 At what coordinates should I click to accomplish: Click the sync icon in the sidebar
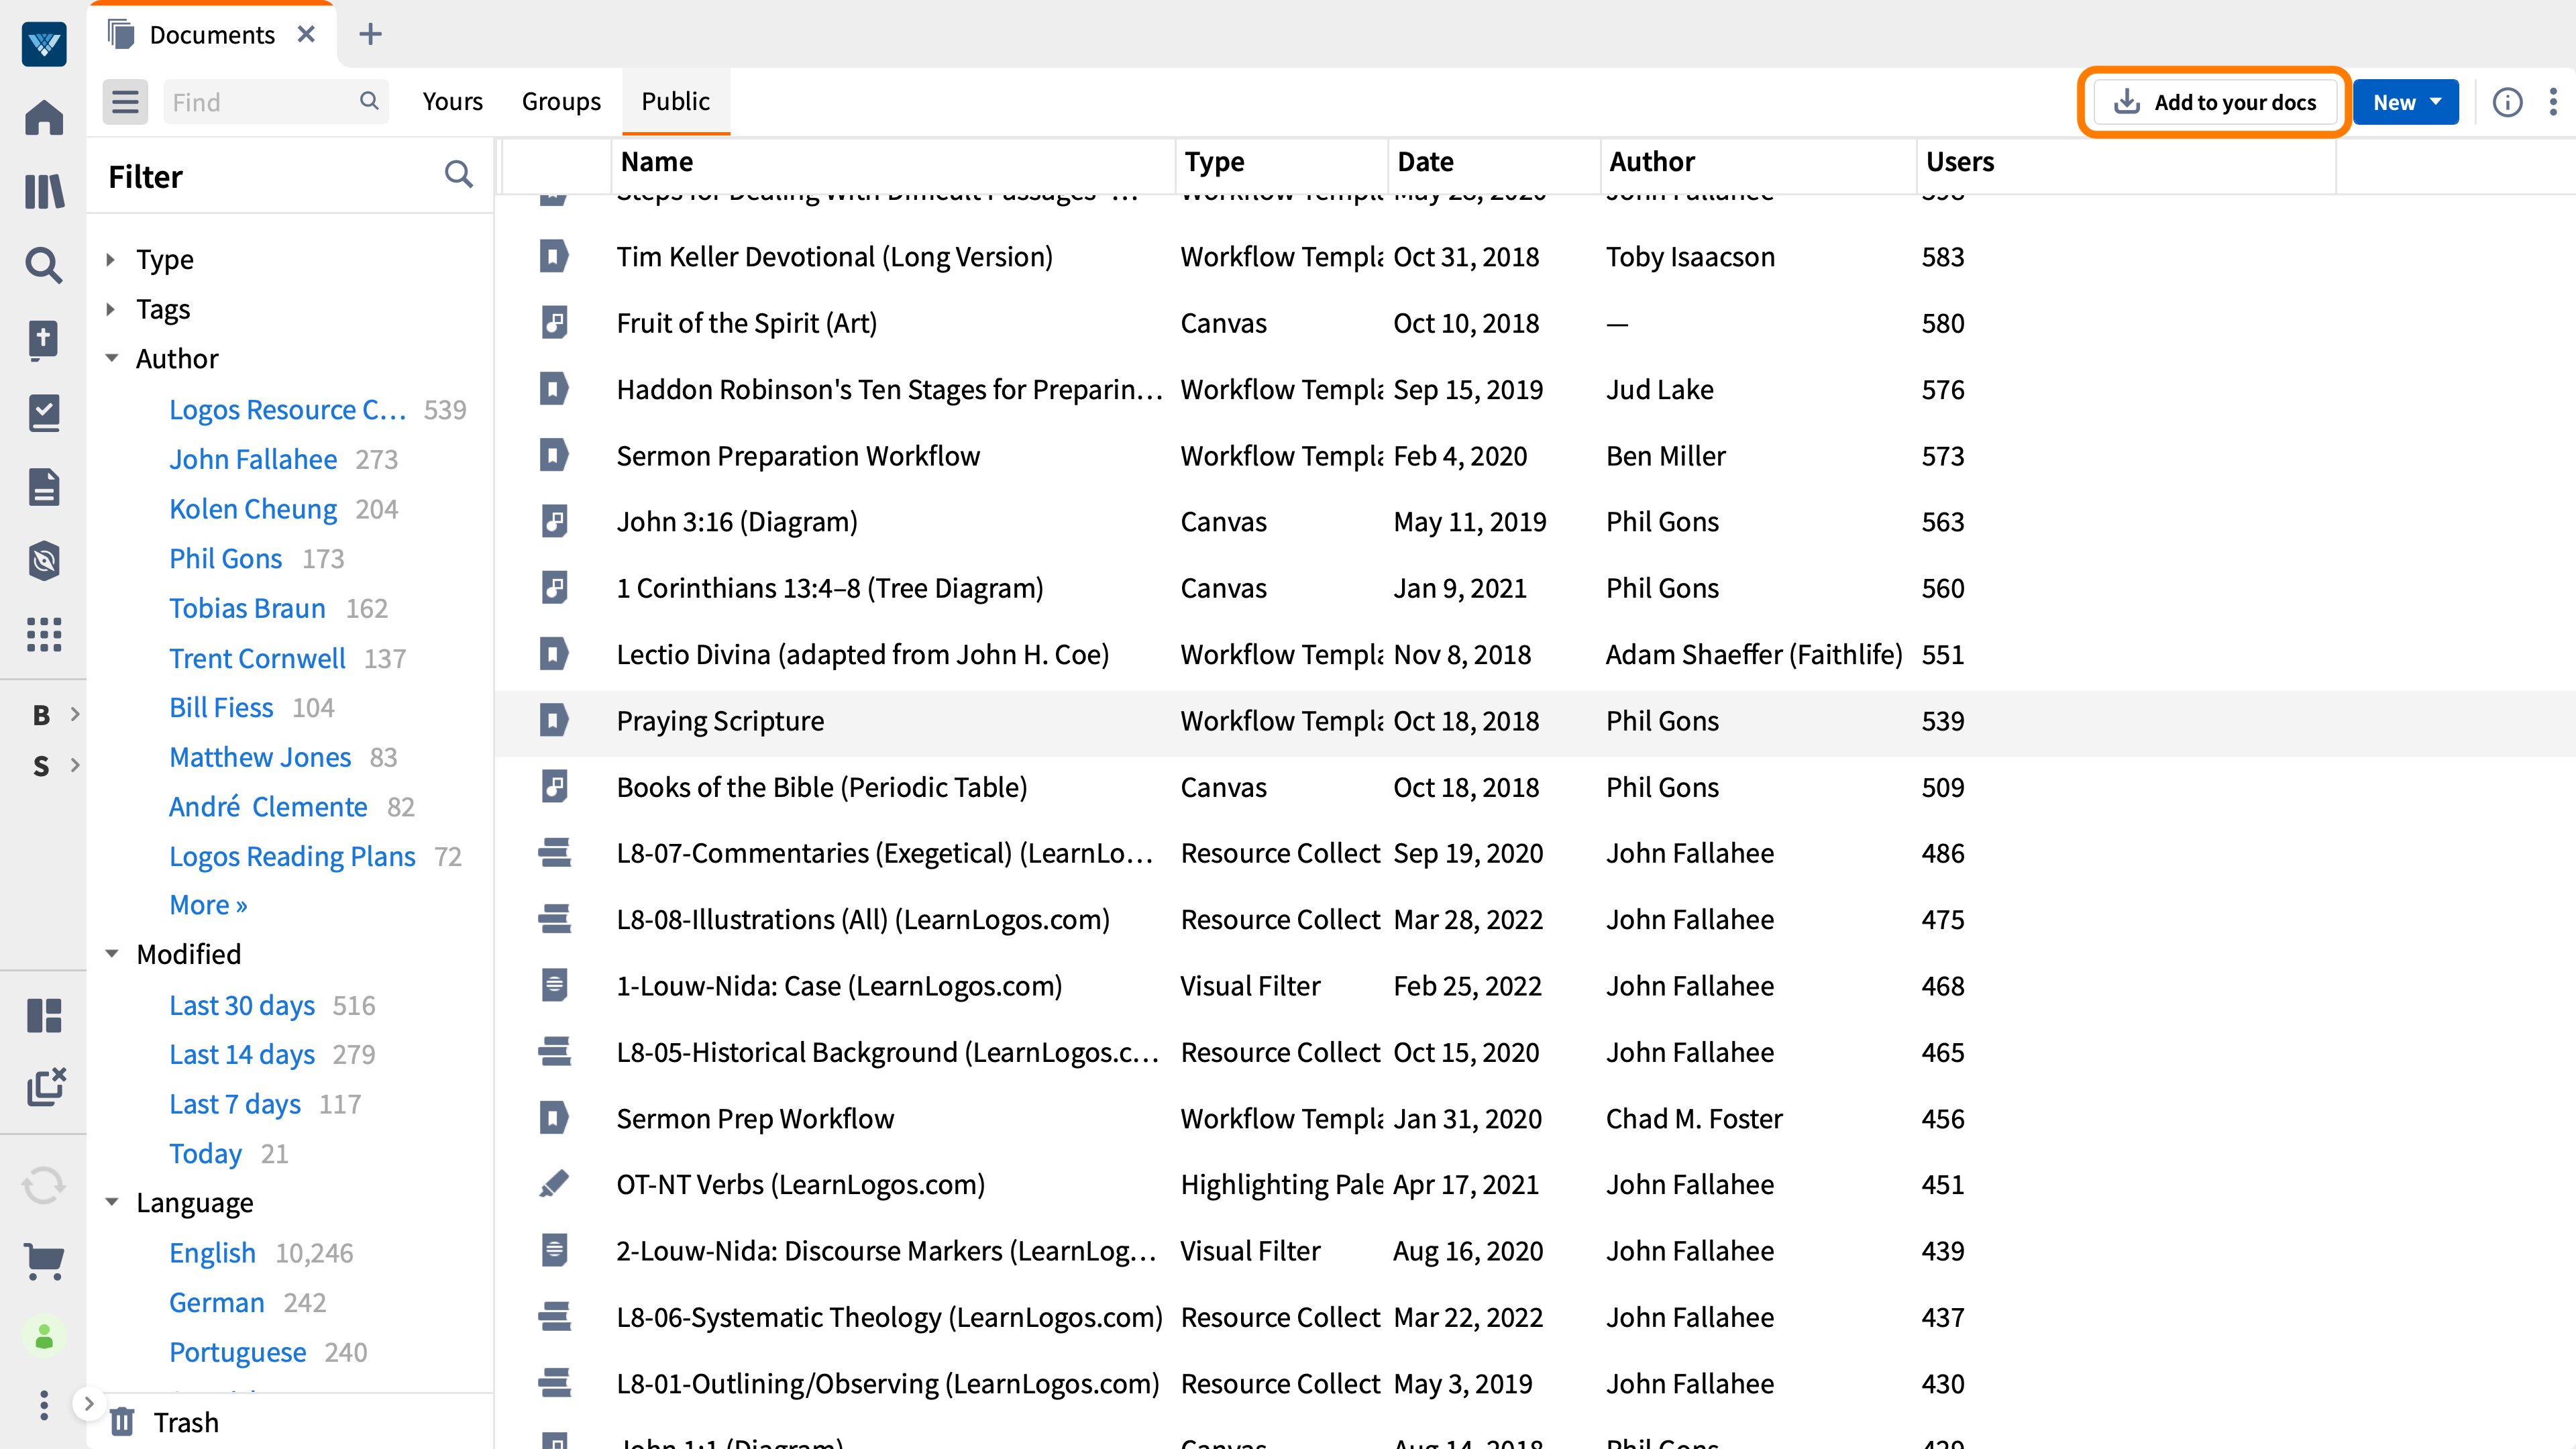coord(44,1185)
